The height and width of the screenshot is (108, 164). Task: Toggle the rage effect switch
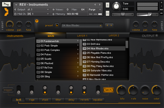[x=32, y=90]
